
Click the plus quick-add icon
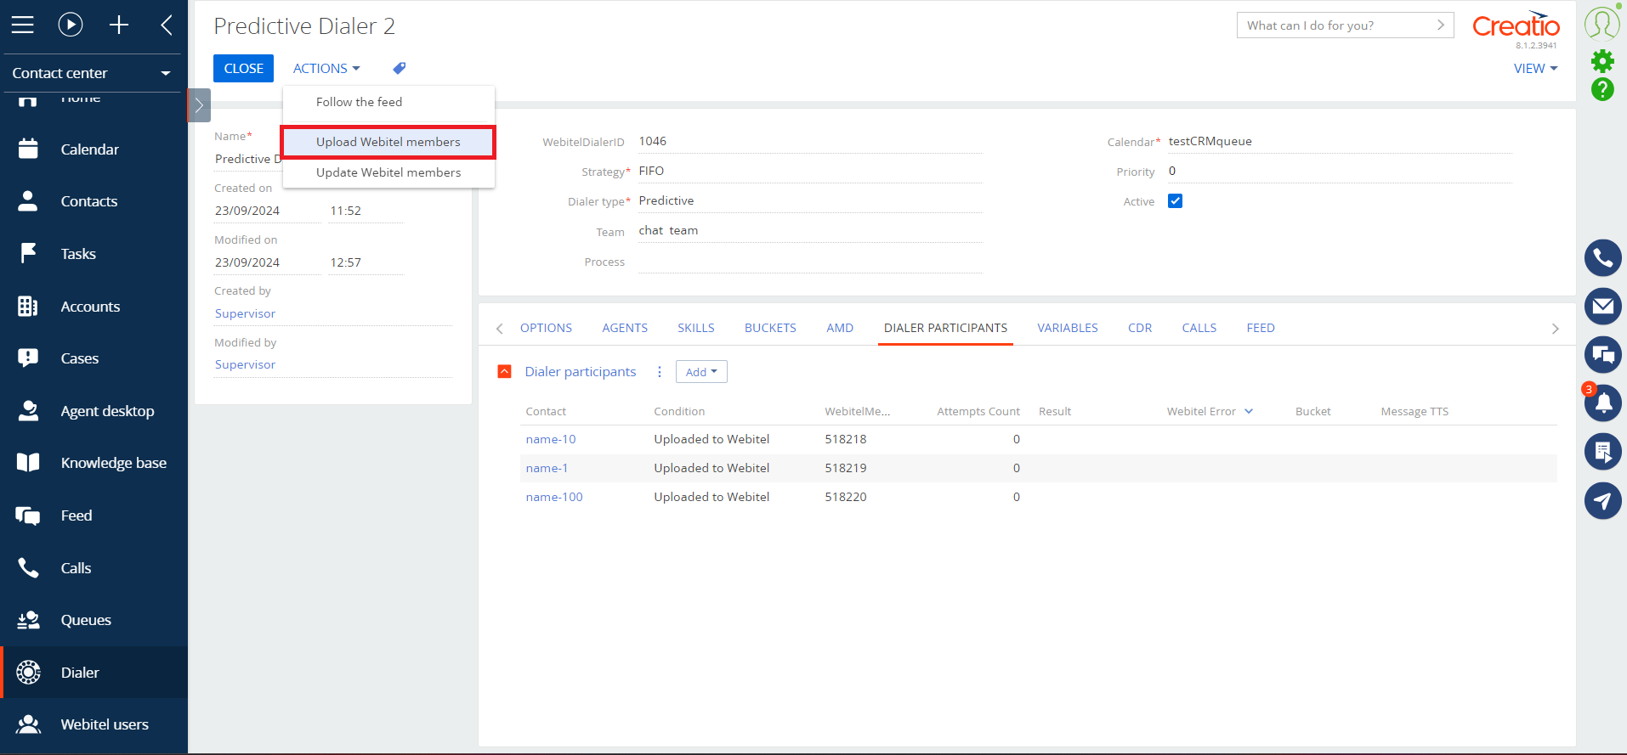pos(119,25)
